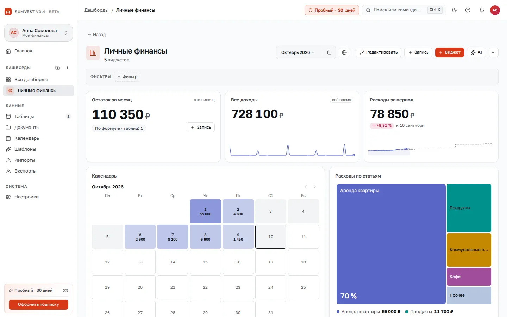Add a new dashboard with the plus icon
This screenshot has width=507, height=317.
tap(68, 68)
